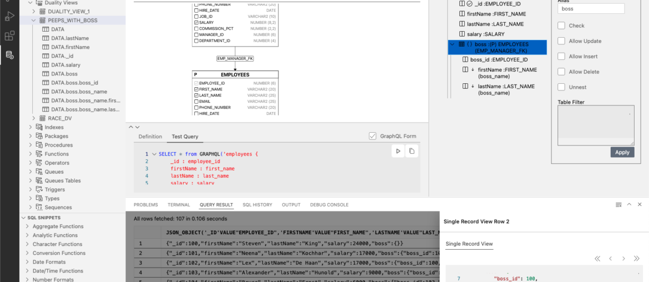Click the Queues Tables folder icon
This screenshot has height=282, width=649.
(39, 180)
